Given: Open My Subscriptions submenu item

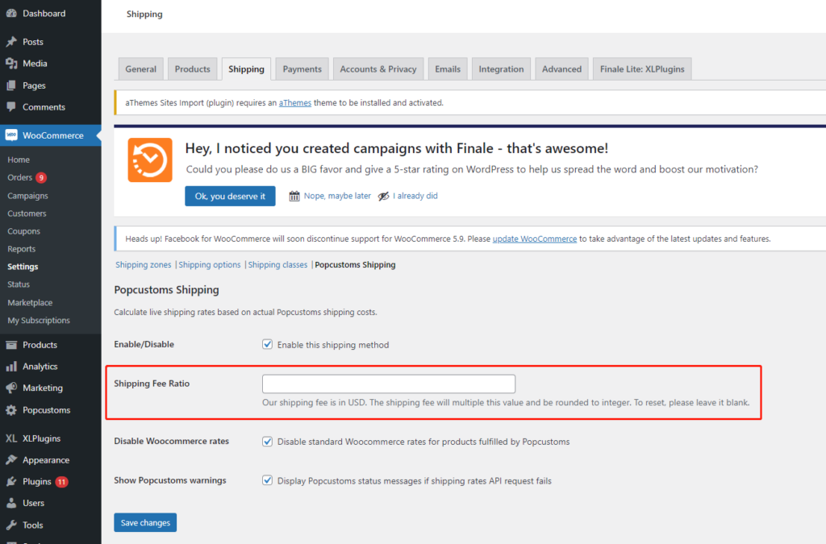Looking at the screenshot, I should point(39,321).
